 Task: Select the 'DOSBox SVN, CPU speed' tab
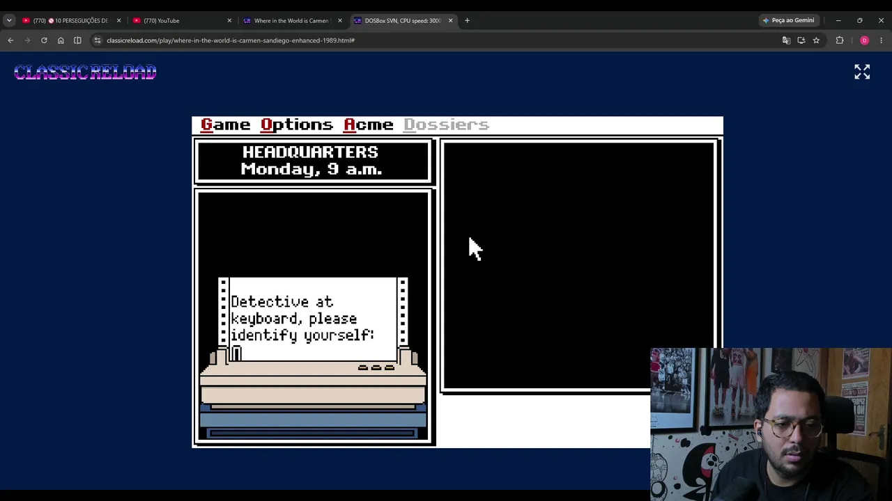pyautogui.click(x=402, y=21)
